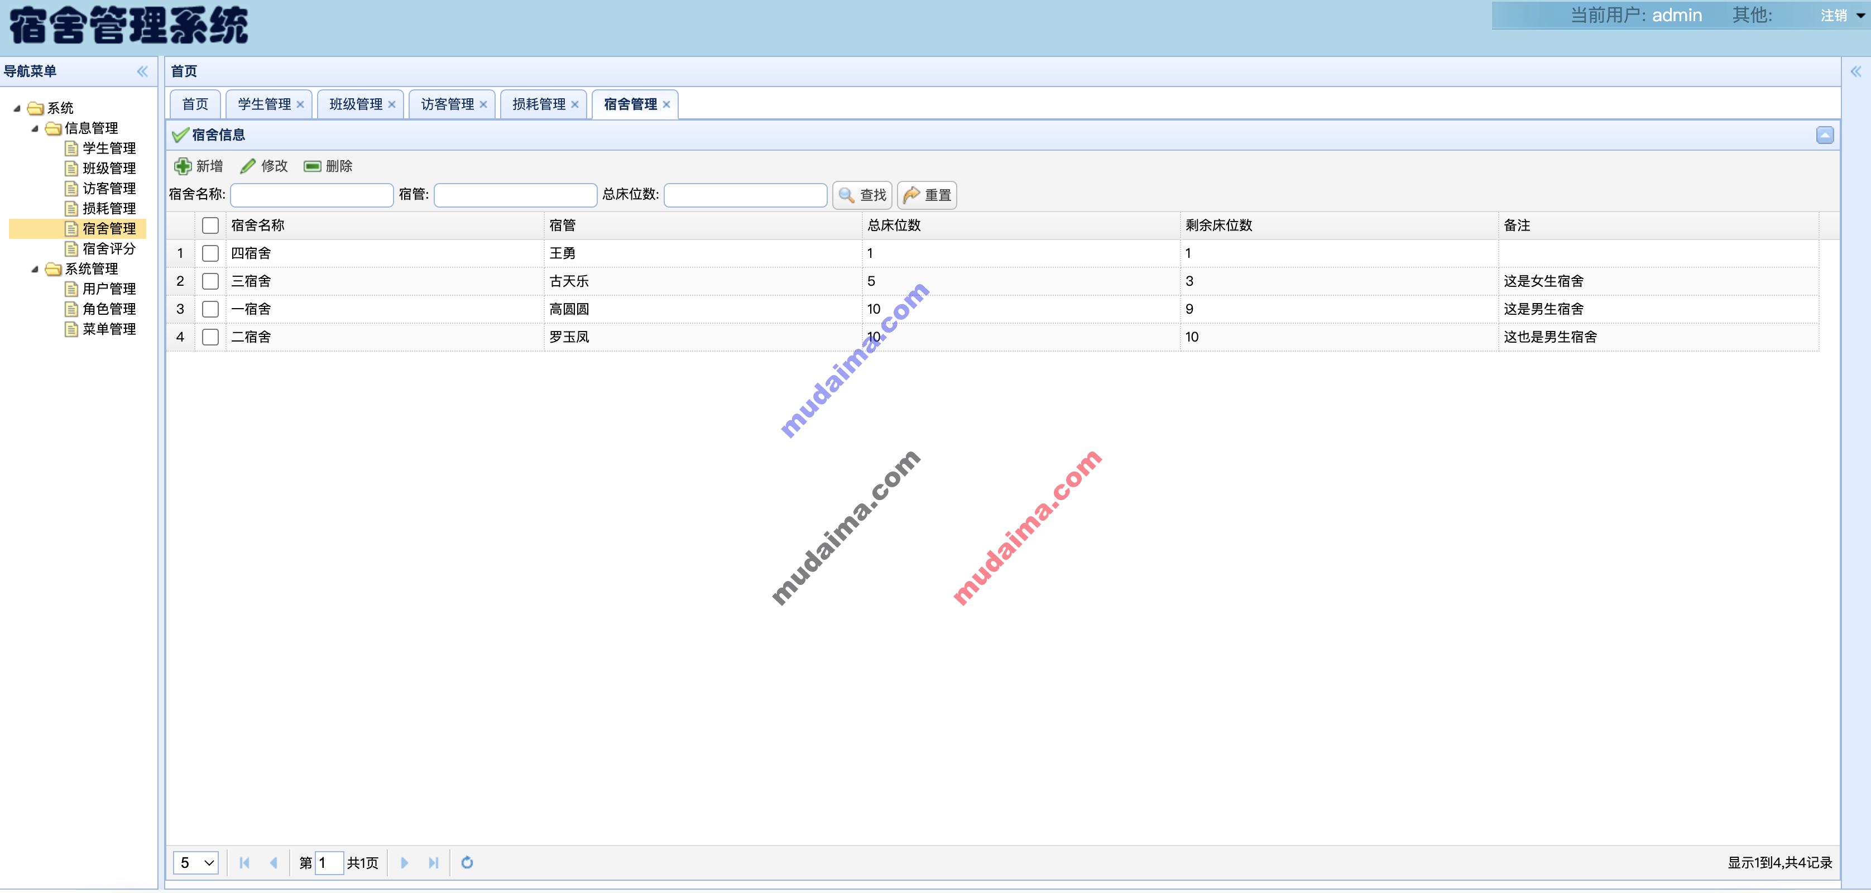This screenshot has height=893, width=1871.
Task: Go to previous page in pager
Action: (274, 862)
